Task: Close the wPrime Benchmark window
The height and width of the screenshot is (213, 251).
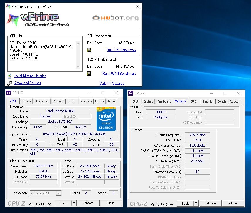Action: tap(138, 6)
